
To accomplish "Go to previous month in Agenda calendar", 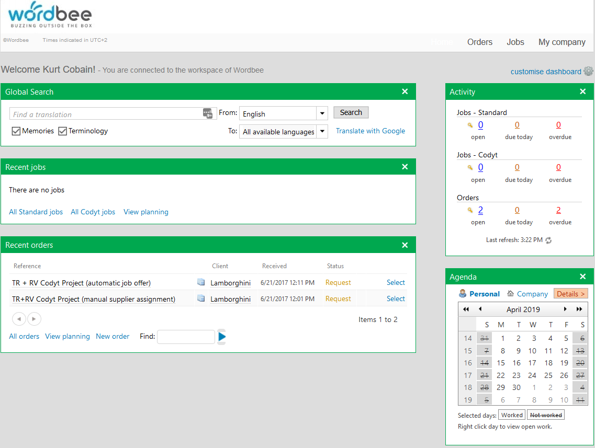I will point(480,309).
